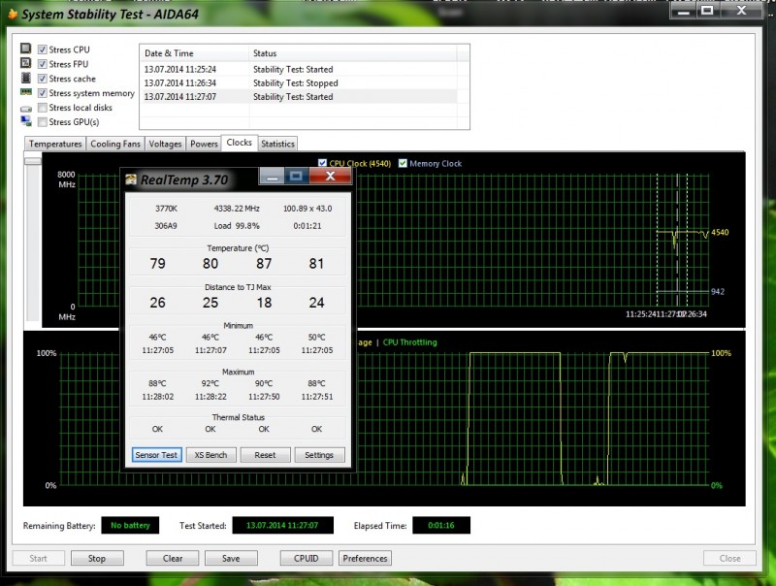Open AIDA64 Preferences
Screen dimensions: 776x586
(x=366, y=558)
